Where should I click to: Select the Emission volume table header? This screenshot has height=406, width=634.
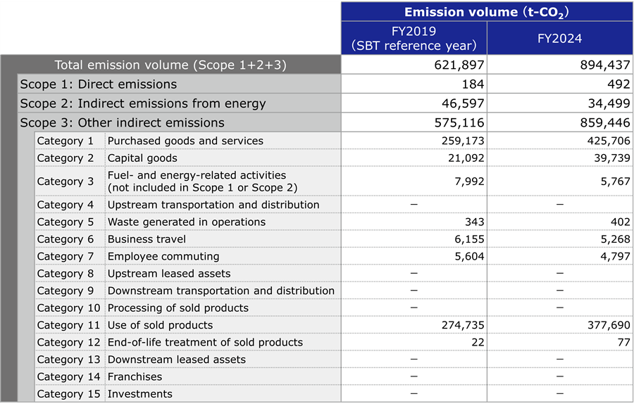click(x=487, y=11)
